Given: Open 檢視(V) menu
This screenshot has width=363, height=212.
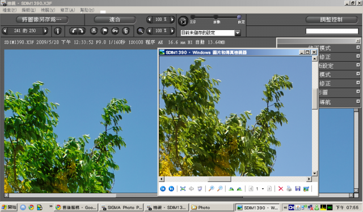Looking at the screenshot, I should pyautogui.click(x=48, y=10).
